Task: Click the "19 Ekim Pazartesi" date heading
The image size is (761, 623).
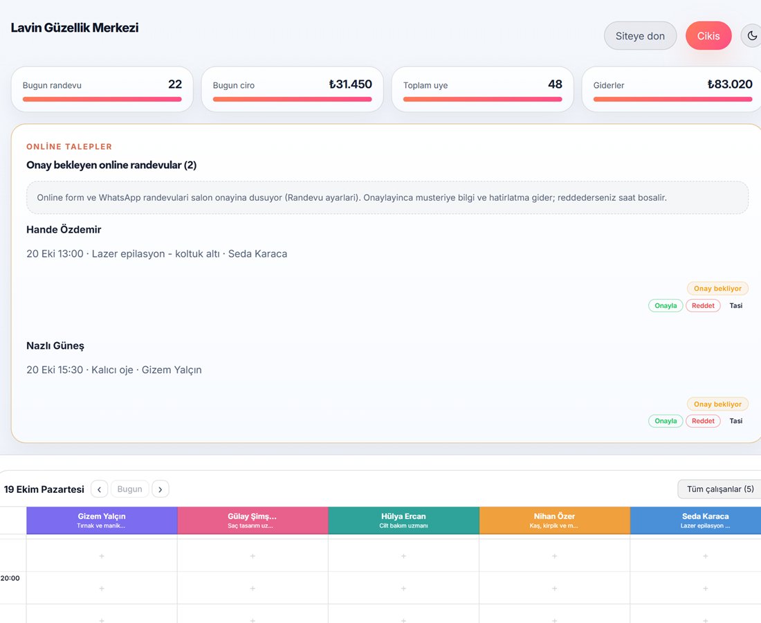Action: coord(44,489)
